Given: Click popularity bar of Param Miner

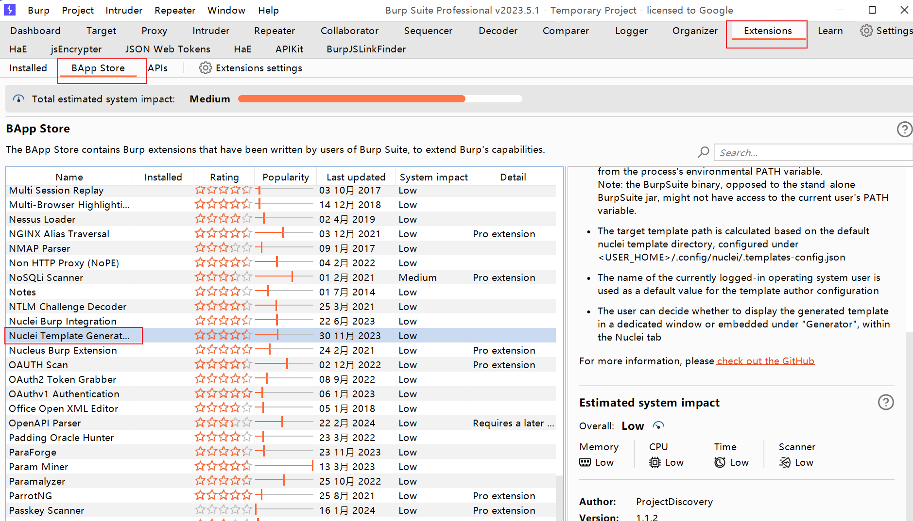Looking at the screenshot, I should (284, 466).
